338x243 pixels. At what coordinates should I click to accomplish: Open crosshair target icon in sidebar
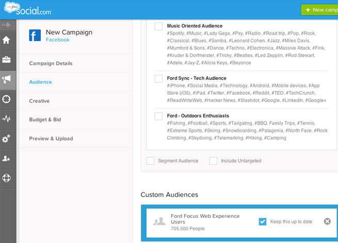coord(6,99)
